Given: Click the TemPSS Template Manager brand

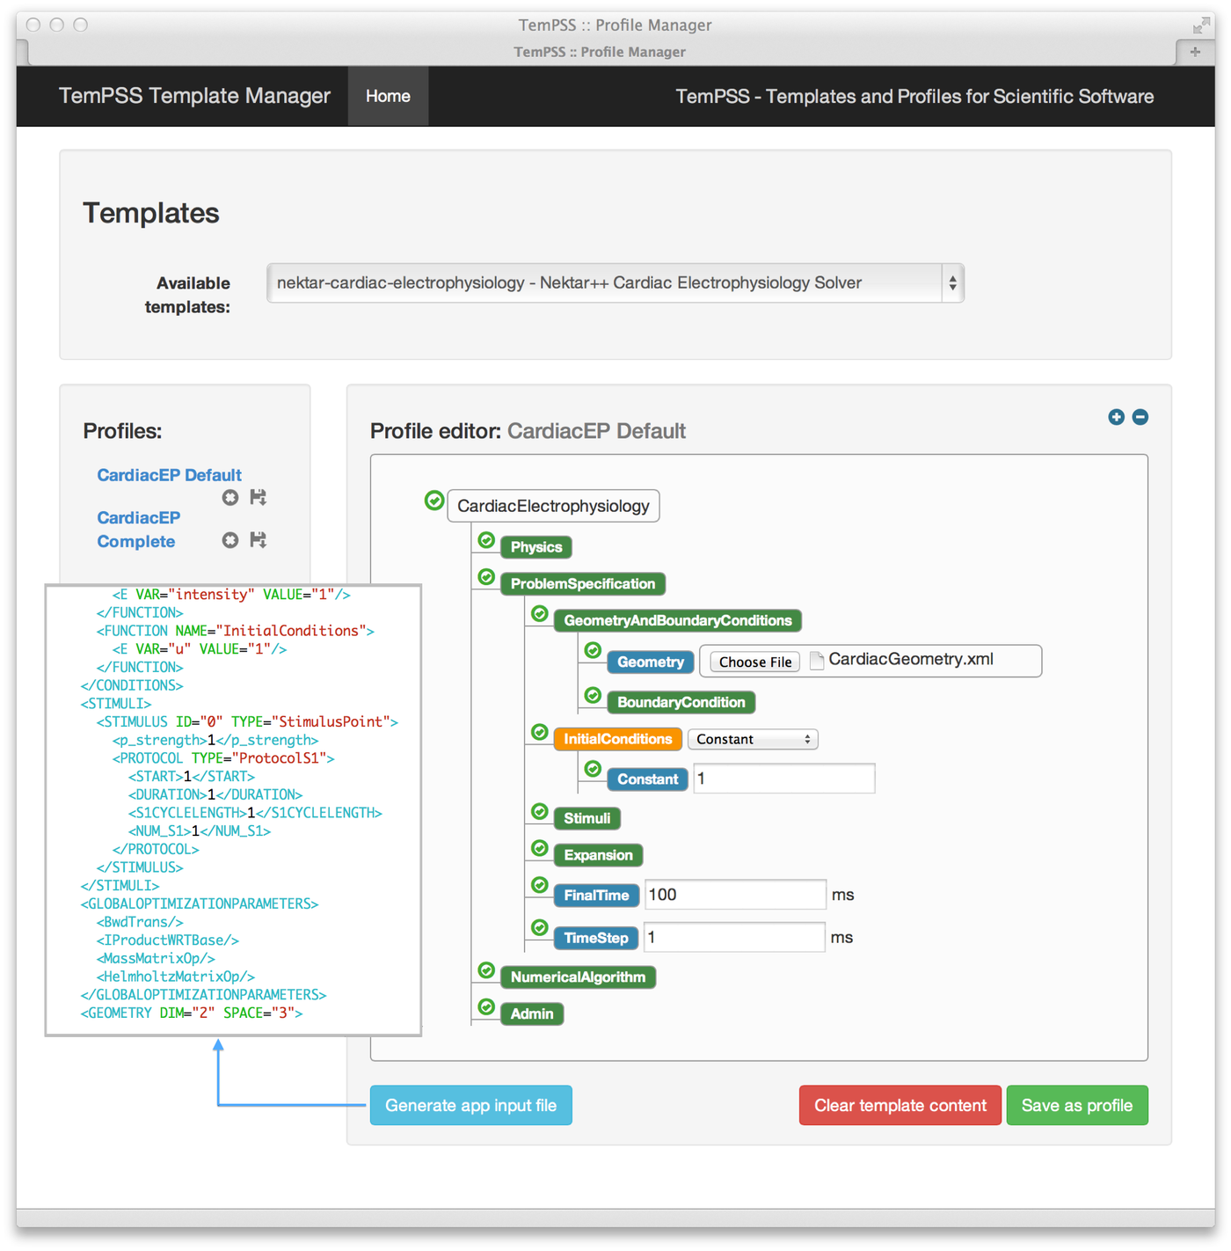Looking at the screenshot, I should (x=194, y=96).
